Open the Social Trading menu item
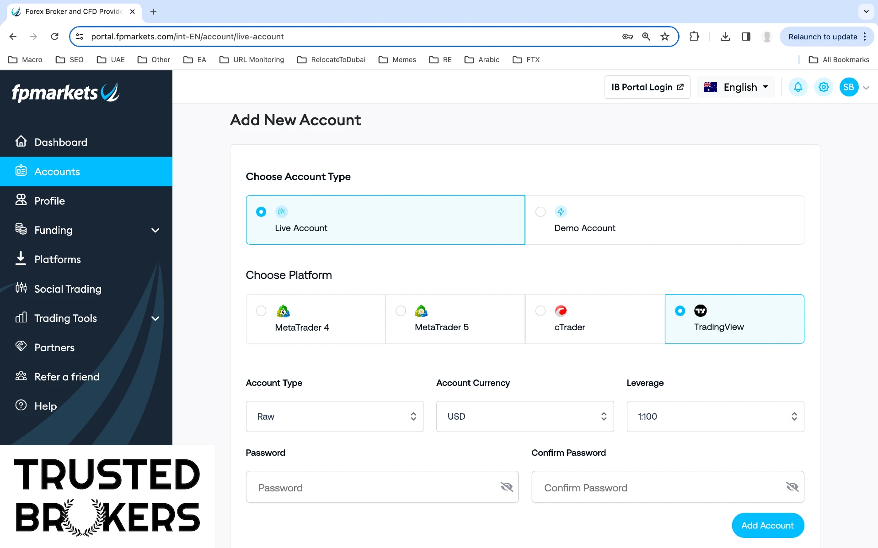This screenshot has width=878, height=548. (86, 289)
